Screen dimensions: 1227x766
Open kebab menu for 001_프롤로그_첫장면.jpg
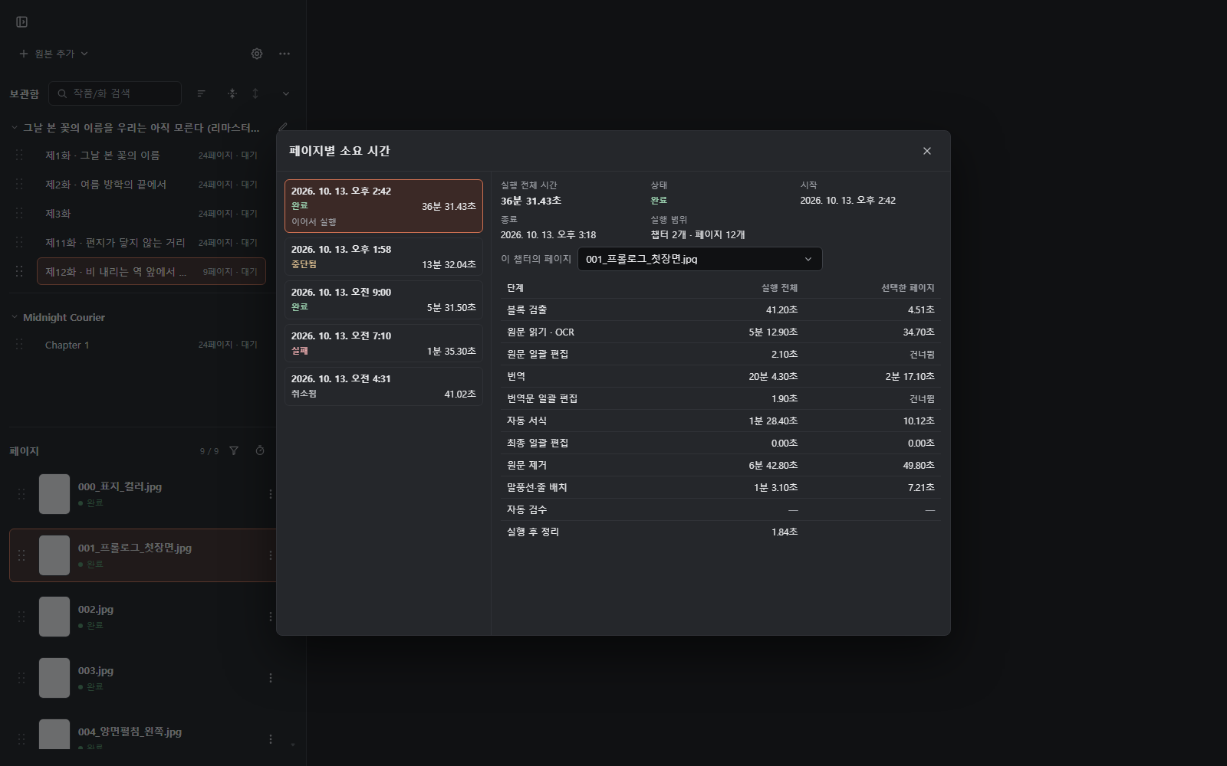coord(270,555)
